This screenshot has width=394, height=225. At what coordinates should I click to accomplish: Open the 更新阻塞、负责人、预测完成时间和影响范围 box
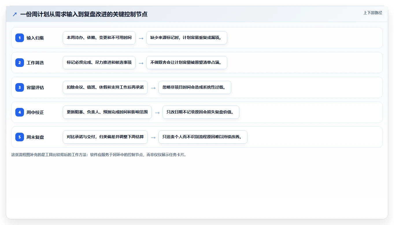(107, 112)
